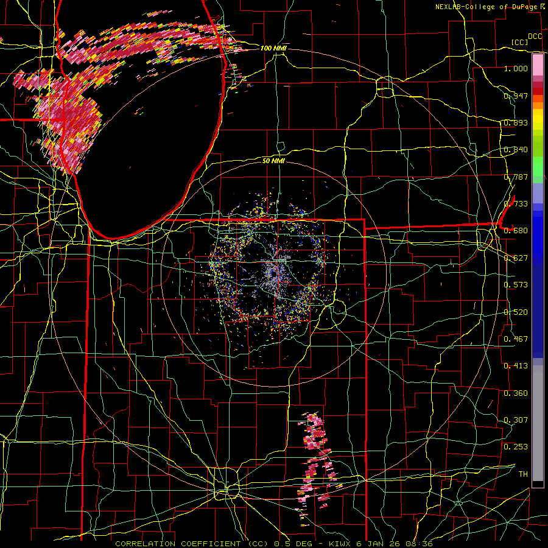Click the 0.520 legend value
This screenshot has width=548, height=548.
[x=516, y=312]
